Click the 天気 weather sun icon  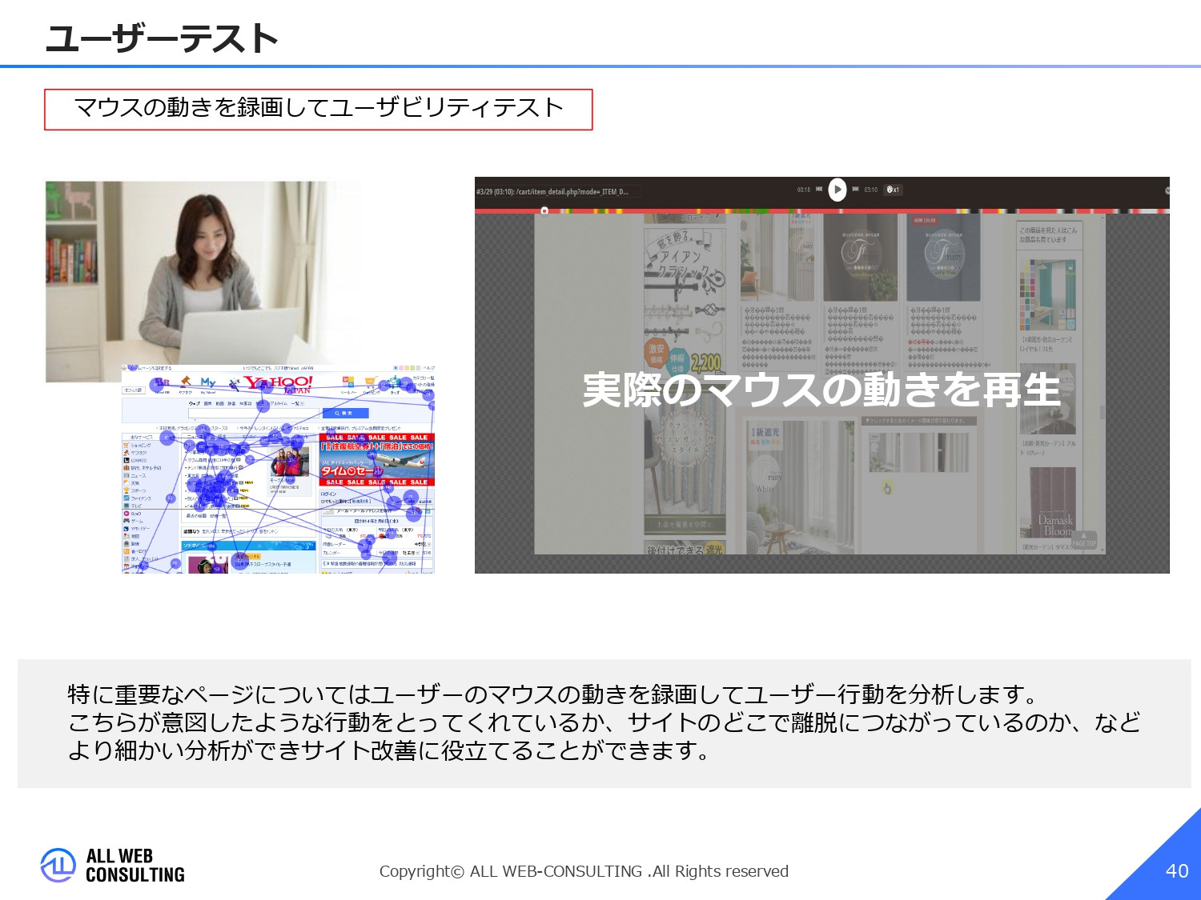click(x=126, y=483)
